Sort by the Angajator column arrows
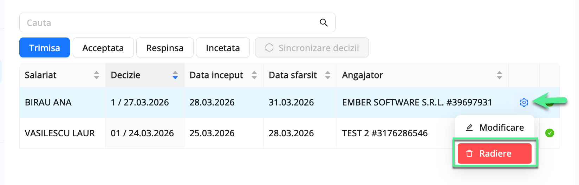The height and width of the screenshot is (185, 579). pos(499,75)
